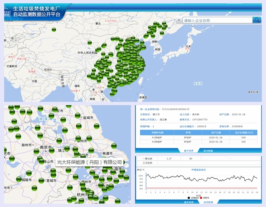This screenshot has width=266, height=207.
Task: Click the green marker left of 宣城市
Action: 41,181
